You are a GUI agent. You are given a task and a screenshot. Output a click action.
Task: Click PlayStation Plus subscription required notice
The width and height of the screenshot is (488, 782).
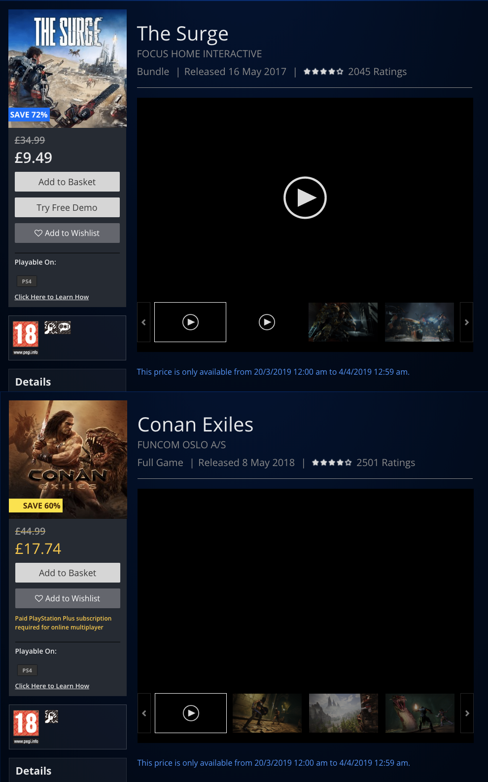pos(63,623)
